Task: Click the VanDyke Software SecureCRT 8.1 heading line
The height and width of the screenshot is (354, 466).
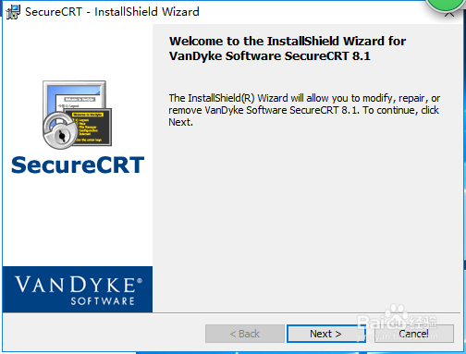Action: click(270, 56)
